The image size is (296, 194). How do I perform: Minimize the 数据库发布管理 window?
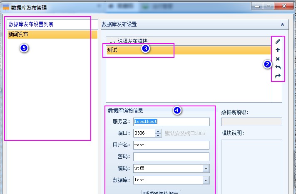257,6
